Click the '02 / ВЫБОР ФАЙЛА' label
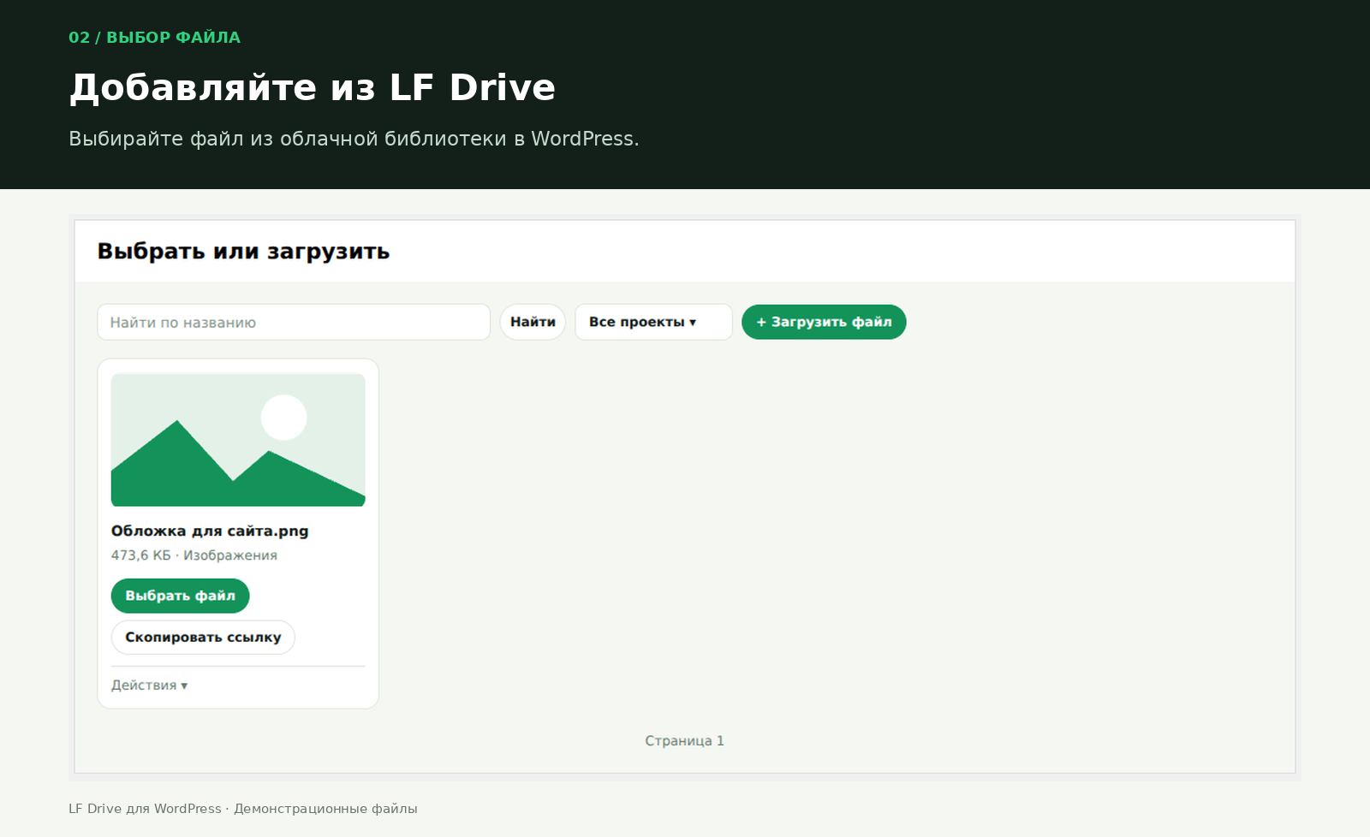Image resolution: width=1370 pixels, height=837 pixels. point(154,38)
